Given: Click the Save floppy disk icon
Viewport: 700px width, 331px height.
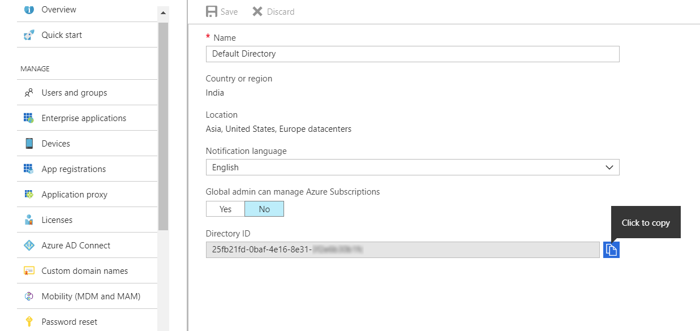Looking at the screenshot, I should pyautogui.click(x=212, y=11).
